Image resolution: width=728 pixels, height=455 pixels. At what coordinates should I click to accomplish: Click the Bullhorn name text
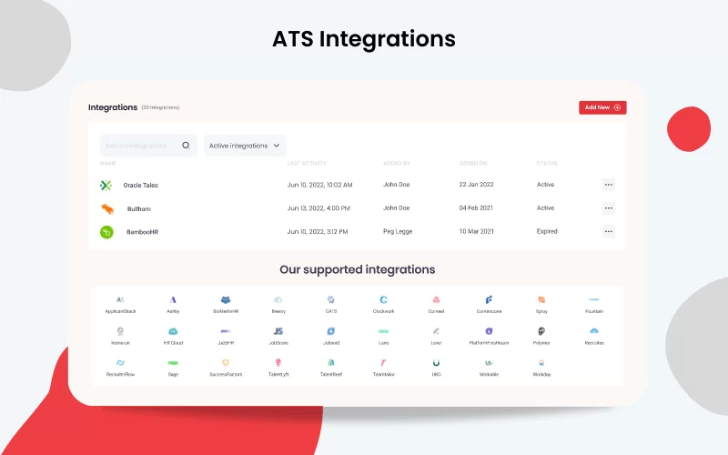139,209
